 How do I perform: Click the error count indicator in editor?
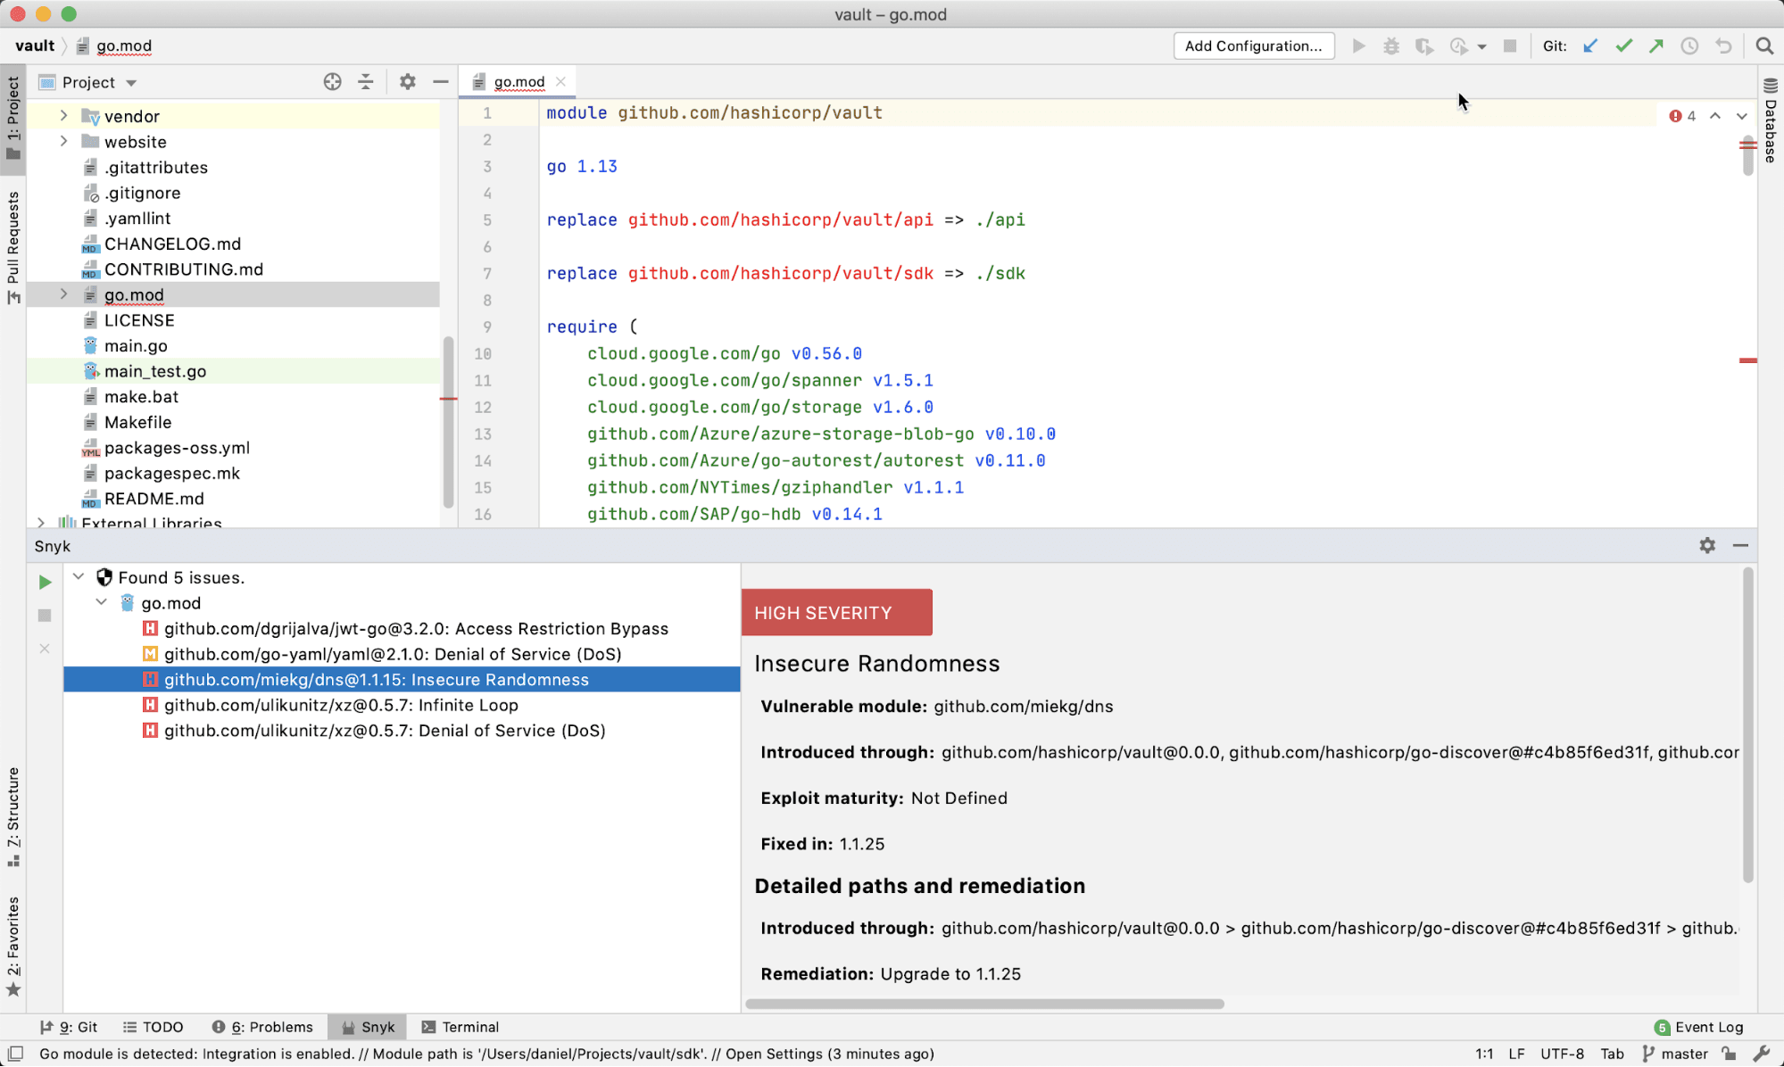point(1682,116)
